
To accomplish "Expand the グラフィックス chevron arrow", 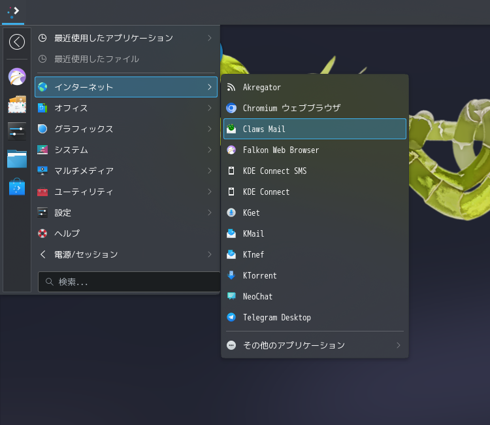I will coord(210,129).
